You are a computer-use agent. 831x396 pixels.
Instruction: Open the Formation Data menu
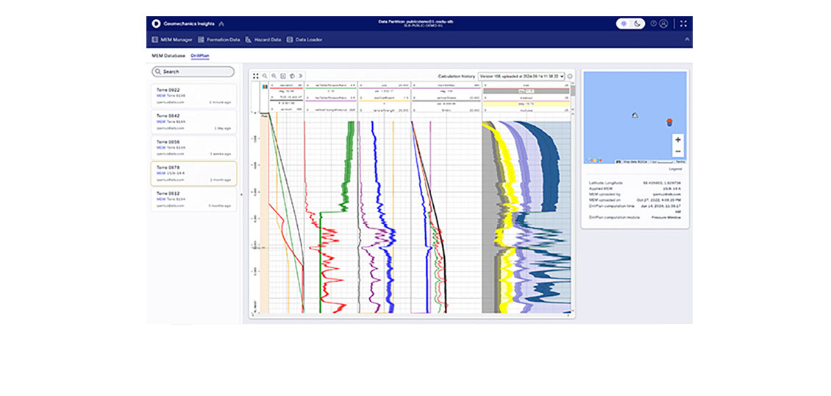point(219,40)
